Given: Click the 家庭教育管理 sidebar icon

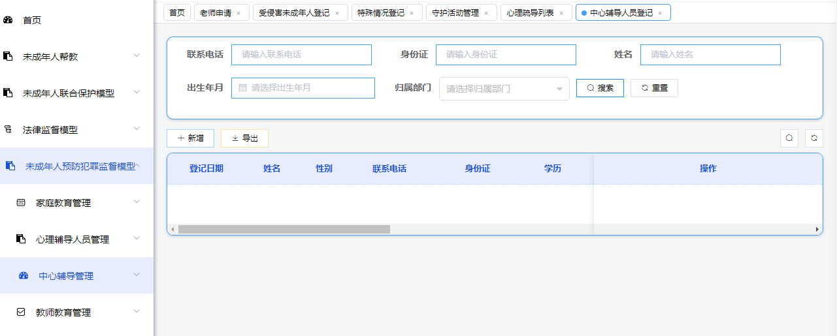Looking at the screenshot, I should [21, 203].
